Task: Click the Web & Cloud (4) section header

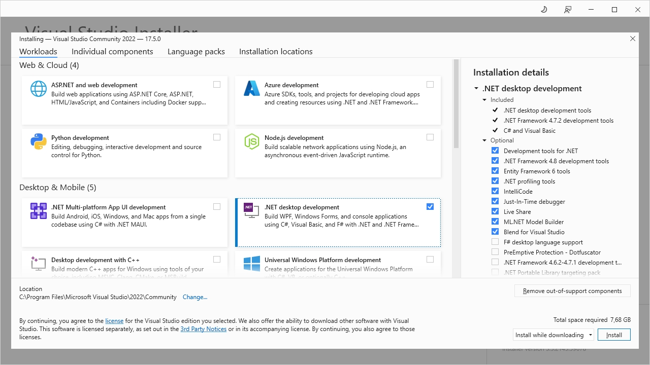Action: click(49, 65)
